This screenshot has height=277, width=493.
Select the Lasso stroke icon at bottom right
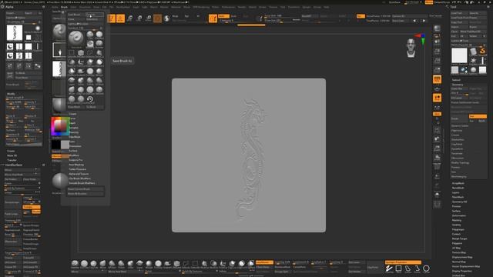tap(407, 269)
